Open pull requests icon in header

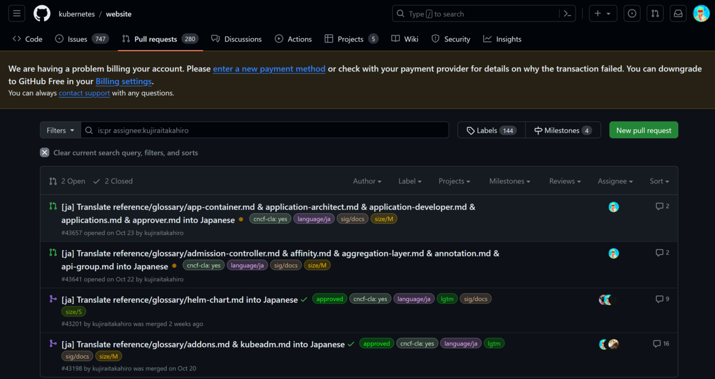pos(655,14)
